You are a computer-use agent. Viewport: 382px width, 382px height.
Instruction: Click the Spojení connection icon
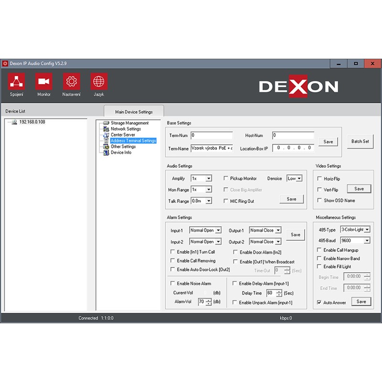[16, 82]
